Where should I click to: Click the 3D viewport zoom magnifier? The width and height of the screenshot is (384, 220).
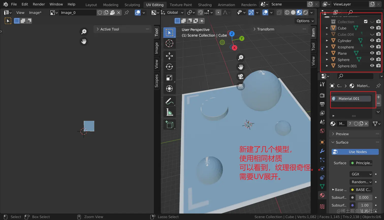pos(241,58)
